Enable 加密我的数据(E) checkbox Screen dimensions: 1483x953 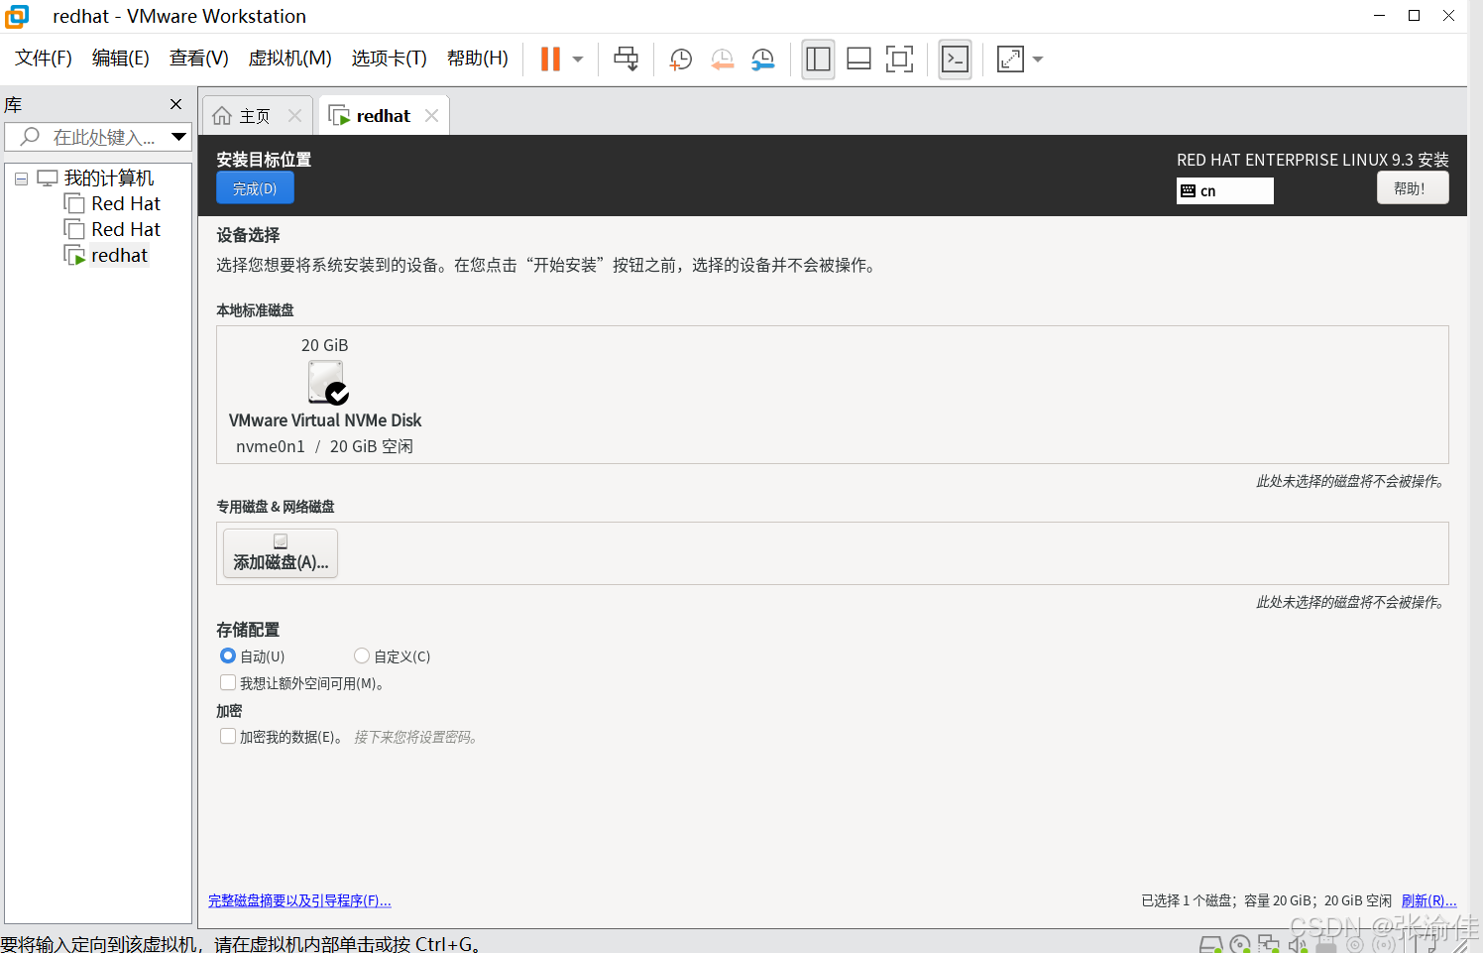click(228, 736)
